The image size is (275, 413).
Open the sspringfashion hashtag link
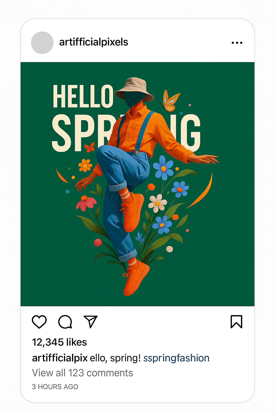coord(176,358)
